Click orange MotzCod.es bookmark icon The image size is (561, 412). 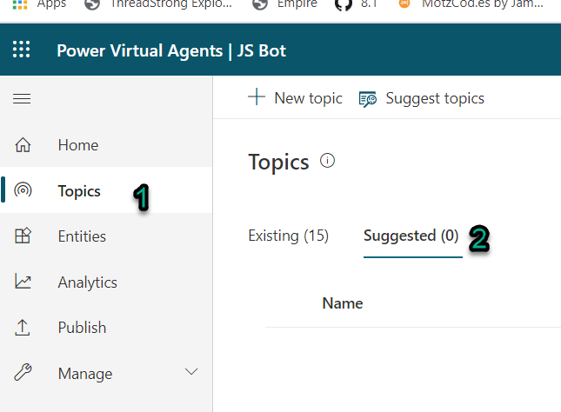(x=404, y=3)
